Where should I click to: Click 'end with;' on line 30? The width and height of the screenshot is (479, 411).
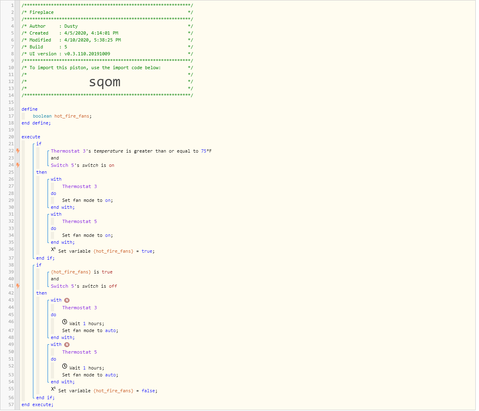63,208
